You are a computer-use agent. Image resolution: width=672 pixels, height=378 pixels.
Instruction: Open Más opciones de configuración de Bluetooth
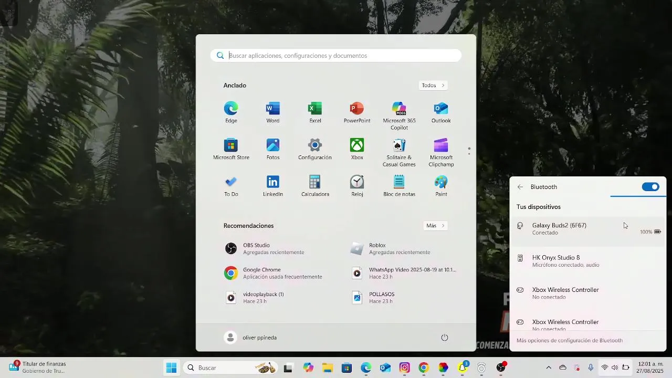point(569,340)
